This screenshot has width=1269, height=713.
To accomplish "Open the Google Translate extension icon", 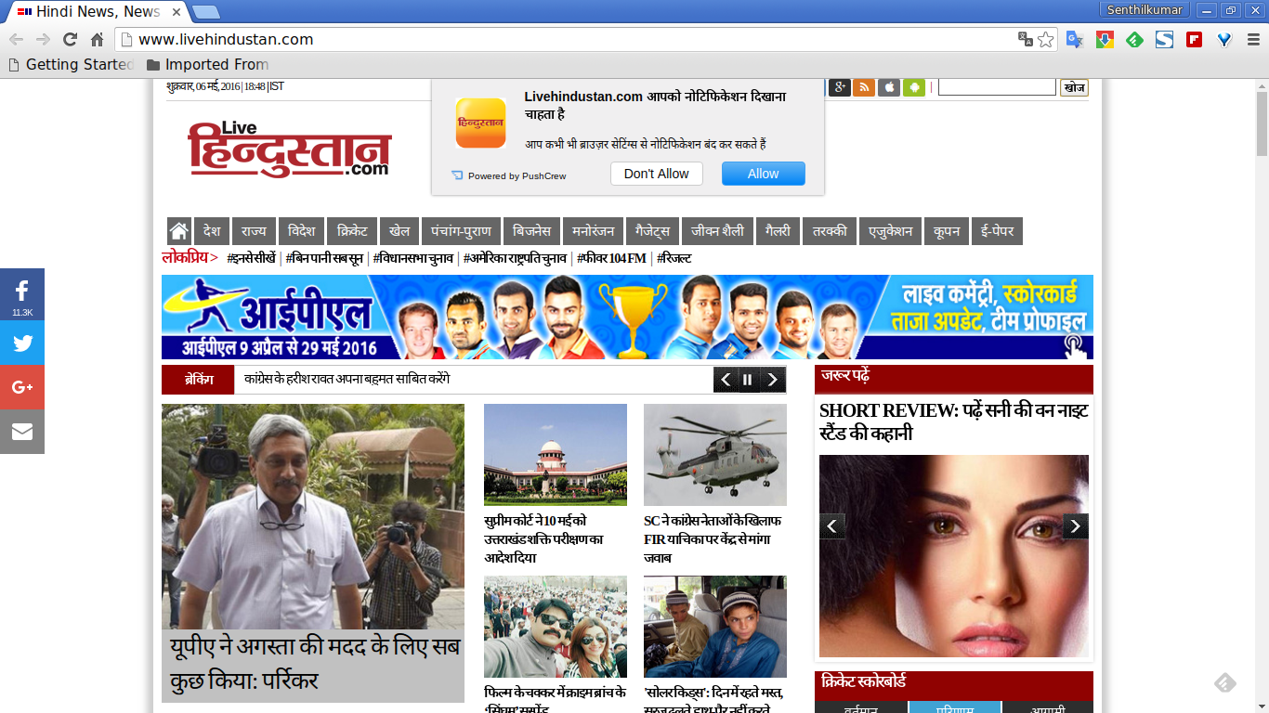I will 1074,39.
